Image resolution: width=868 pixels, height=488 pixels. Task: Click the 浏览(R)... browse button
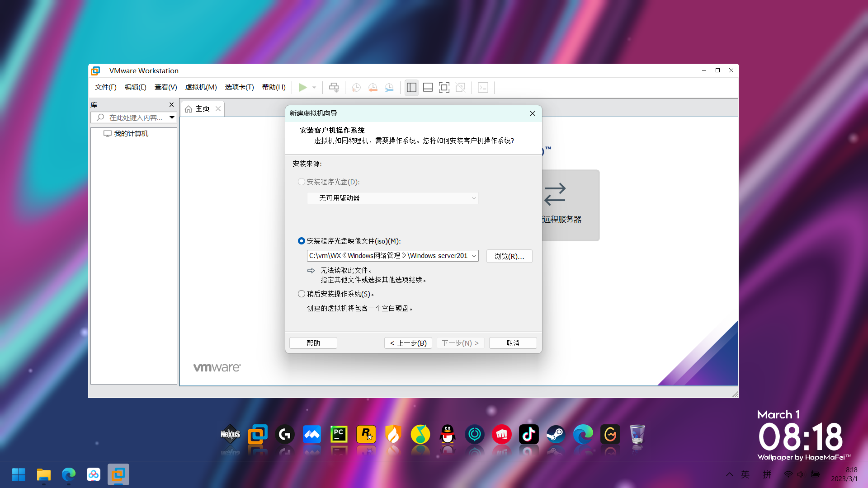(x=509, y=256)
